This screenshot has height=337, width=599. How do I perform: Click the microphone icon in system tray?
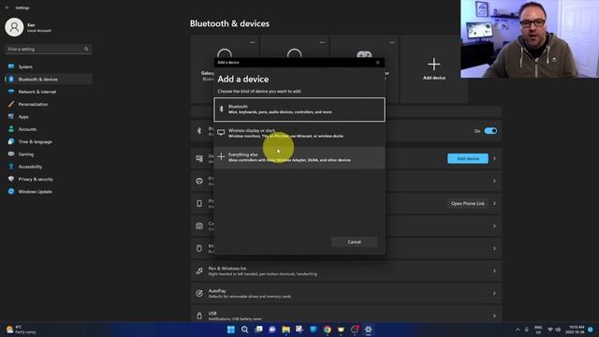tap(526, 330)
